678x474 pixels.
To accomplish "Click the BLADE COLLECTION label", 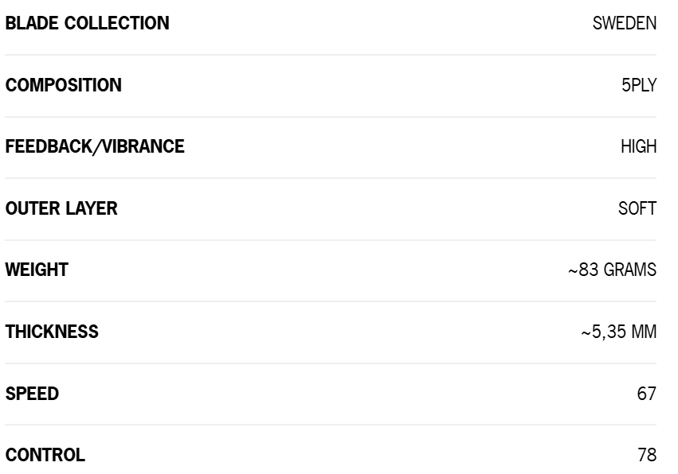I will (x=87, y=23).
